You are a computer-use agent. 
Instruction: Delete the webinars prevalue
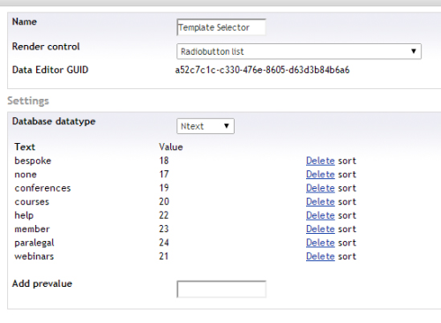coord(320,256)
